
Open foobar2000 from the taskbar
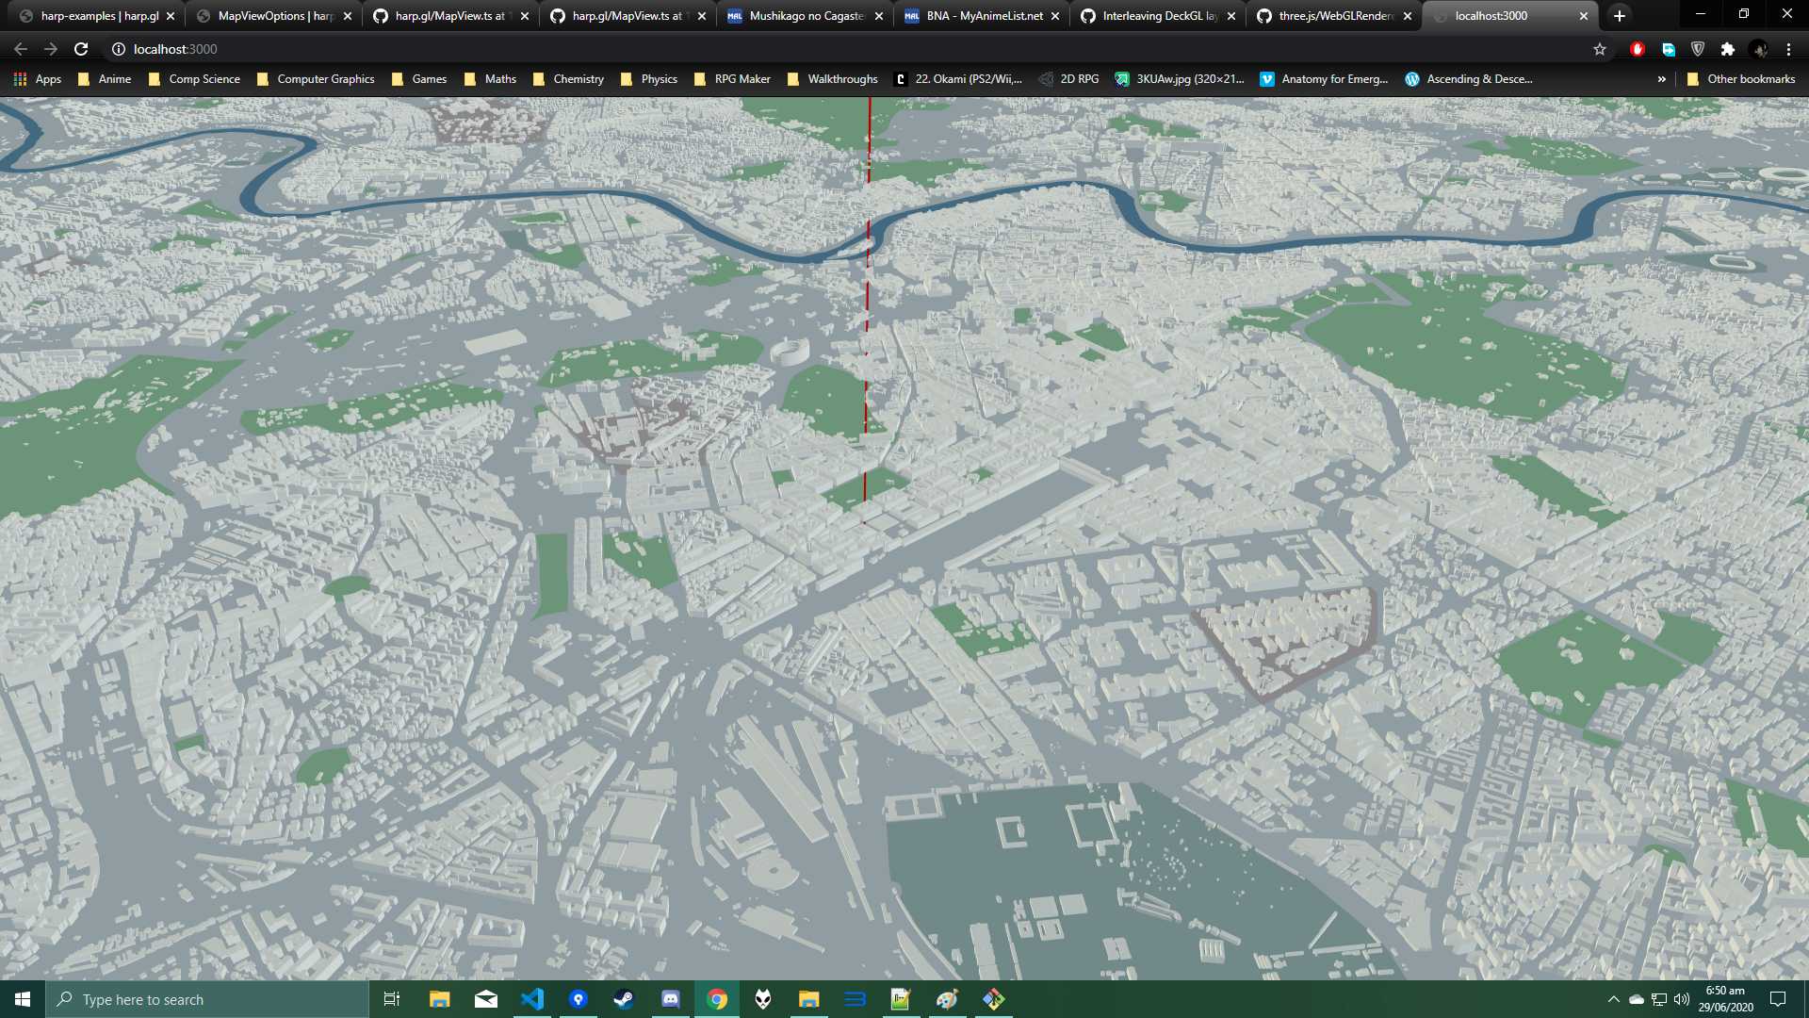tap(763, 1000)
